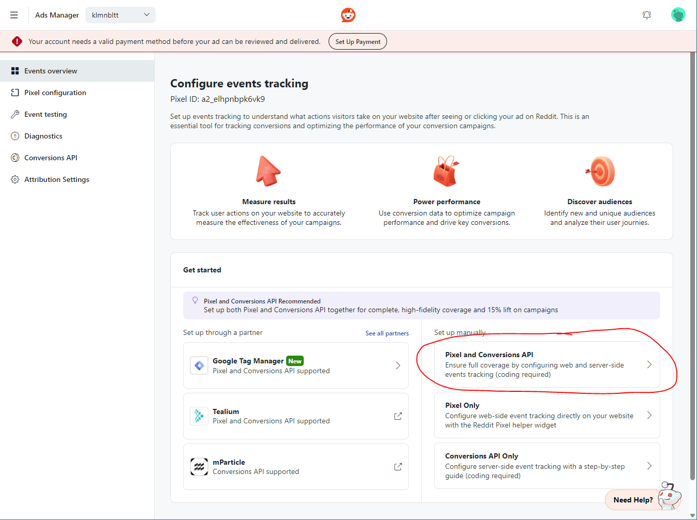Viewport: 697px width, 520px height.
Task: Expand the Pixel Only option chevron
Action: pyautogui.click(x=649, y=415)
